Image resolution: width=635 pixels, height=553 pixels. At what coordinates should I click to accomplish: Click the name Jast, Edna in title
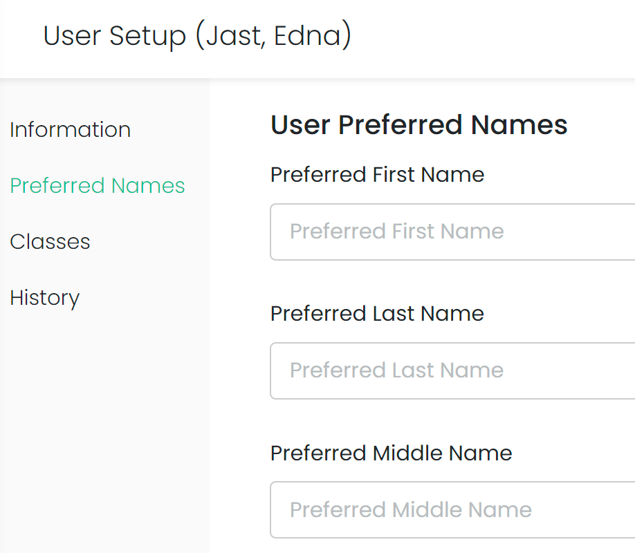(274, 36)
